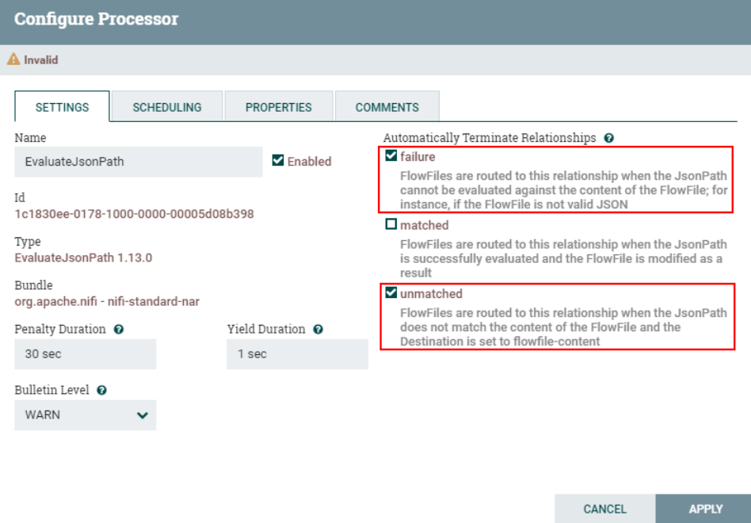
Task: Click the APPLY button
Action: pyautogui.click(x=705, y=509)
